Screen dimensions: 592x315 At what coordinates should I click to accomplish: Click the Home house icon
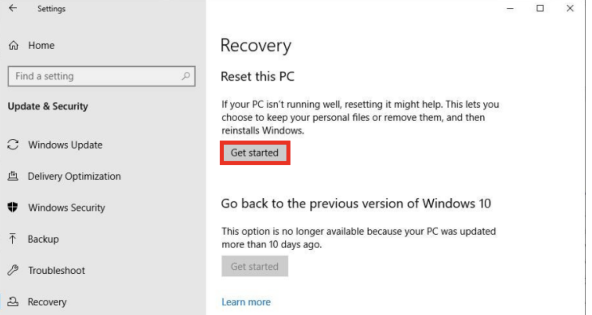14,46
